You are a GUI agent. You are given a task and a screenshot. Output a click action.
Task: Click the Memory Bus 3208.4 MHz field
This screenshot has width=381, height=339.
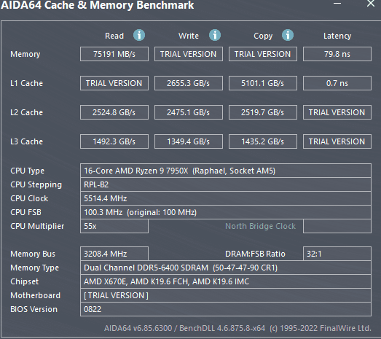tap(114, 254)
